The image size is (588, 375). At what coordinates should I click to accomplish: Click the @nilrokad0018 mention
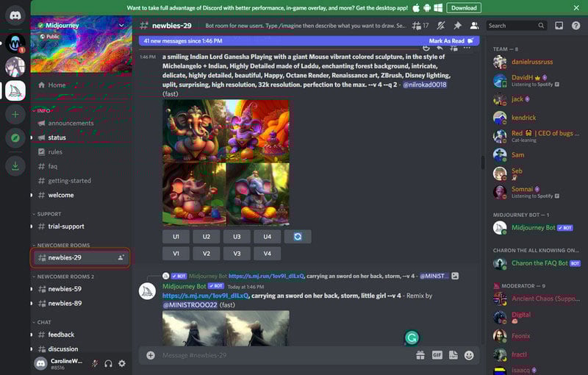click(425, 85)
